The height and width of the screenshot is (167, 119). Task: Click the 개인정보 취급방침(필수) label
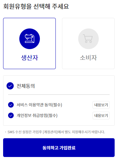37,115
